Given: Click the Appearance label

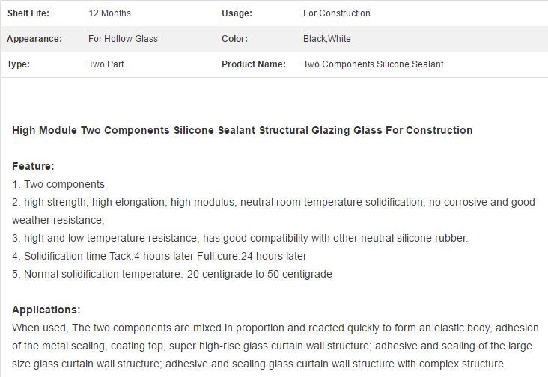Looking at the screenshot, I should 34,39.
